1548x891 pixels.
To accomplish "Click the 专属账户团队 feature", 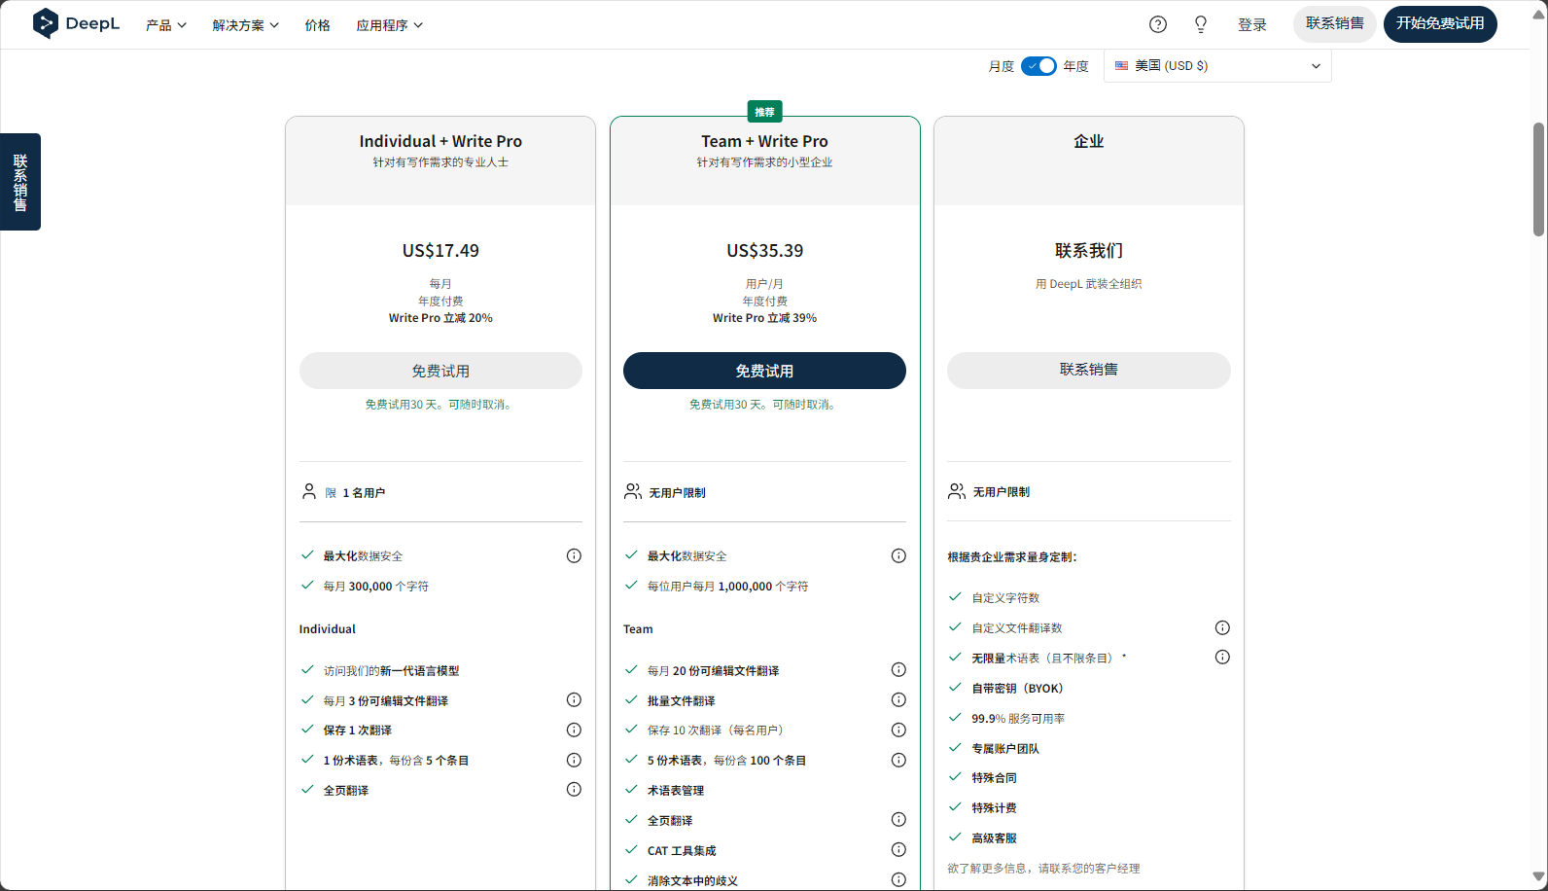I will [x=1005, y=749].
